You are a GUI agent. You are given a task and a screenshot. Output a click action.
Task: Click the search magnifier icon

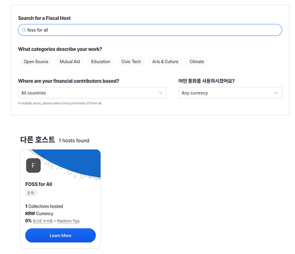pos(24,30)
